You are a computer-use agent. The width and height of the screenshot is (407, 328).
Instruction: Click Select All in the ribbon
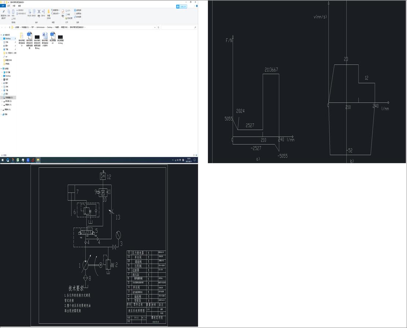click(78, 10)
